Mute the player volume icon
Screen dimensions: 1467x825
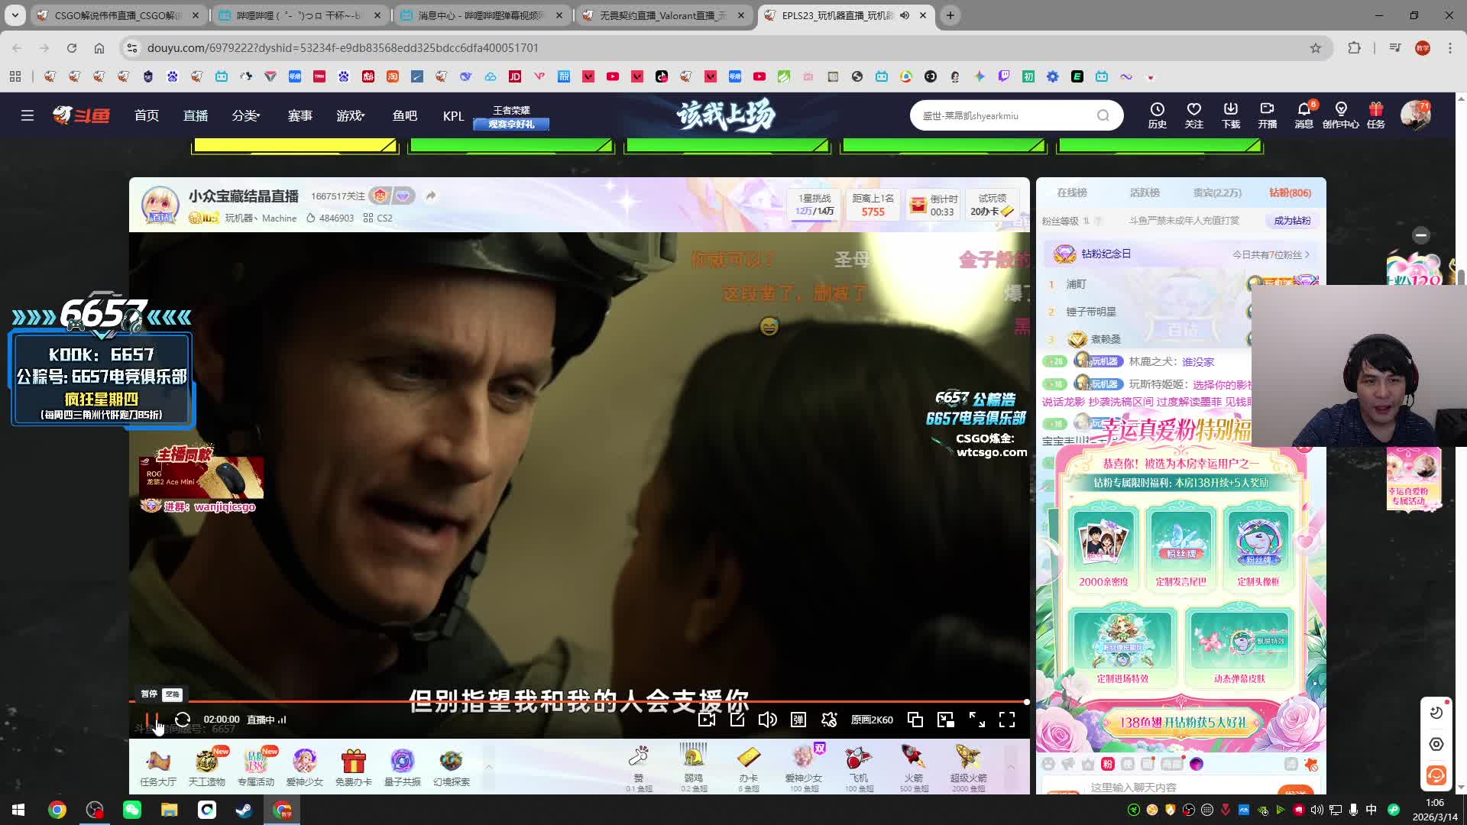point(767,720)
